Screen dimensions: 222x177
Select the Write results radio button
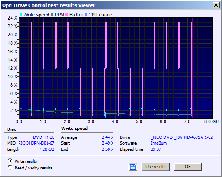[x=10, y=161]
